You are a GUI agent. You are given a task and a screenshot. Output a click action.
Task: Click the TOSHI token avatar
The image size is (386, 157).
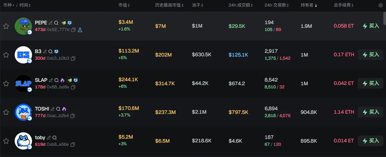23,112
